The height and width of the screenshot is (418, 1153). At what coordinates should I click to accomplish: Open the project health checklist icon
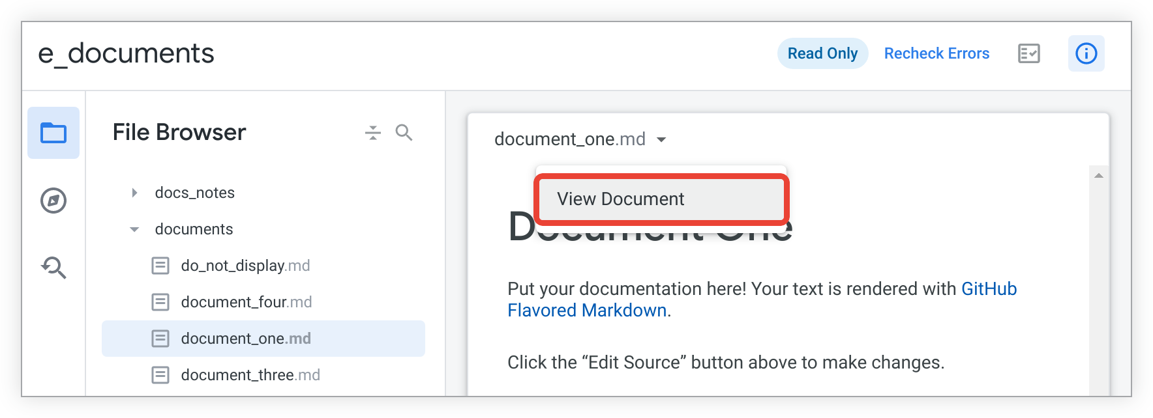[1029, 53]
